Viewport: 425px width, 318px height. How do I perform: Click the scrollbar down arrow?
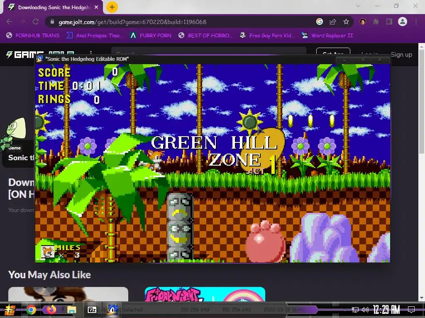pyautogui.click(x=422, y=298)
